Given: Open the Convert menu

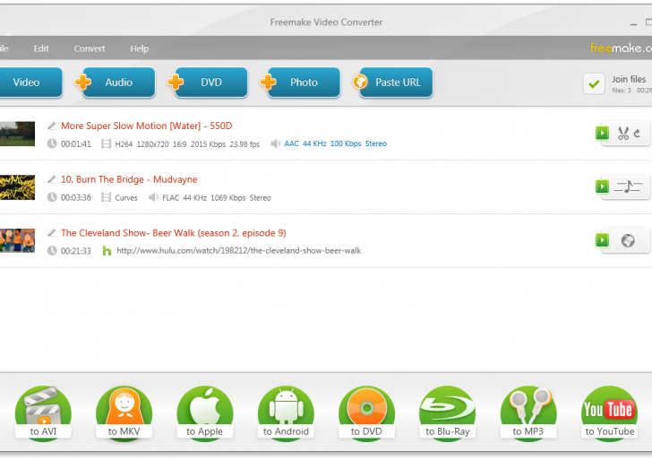Looking at the screenshot, I should (x=90, y=48).
